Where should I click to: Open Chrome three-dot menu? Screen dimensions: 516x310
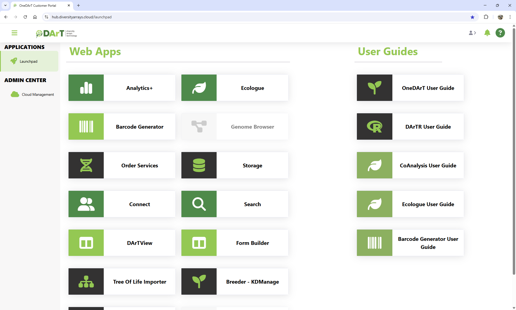click(510, 17)
